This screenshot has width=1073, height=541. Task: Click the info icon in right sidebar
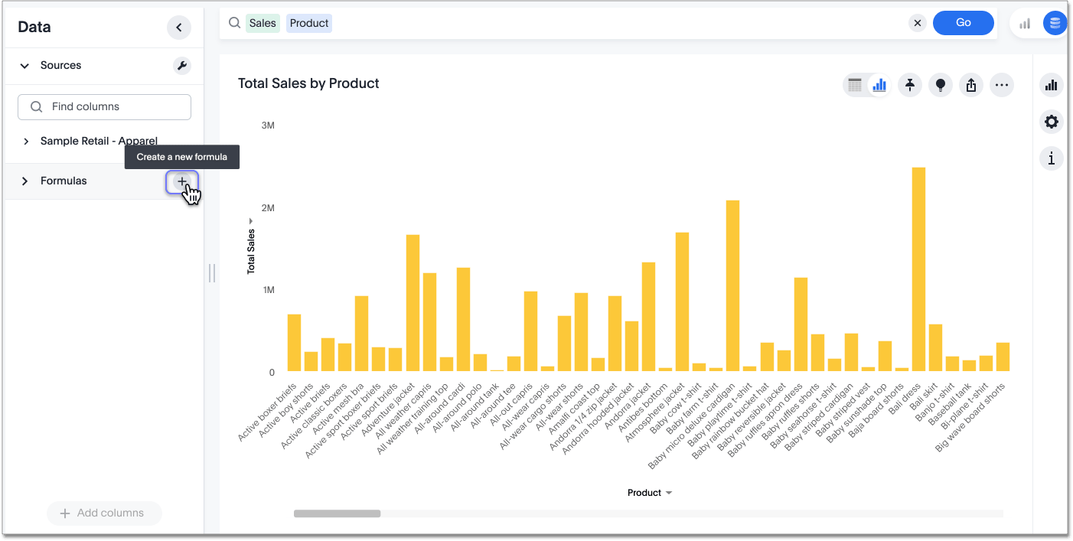[x=1052, y=158]
